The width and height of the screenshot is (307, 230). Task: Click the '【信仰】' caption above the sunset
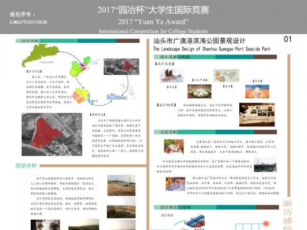[x=257, y=81]
